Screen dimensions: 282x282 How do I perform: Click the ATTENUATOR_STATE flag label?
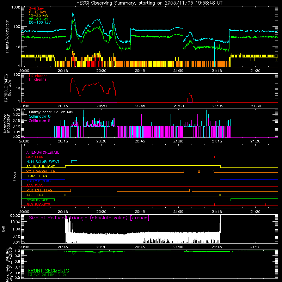coord(43,153)
